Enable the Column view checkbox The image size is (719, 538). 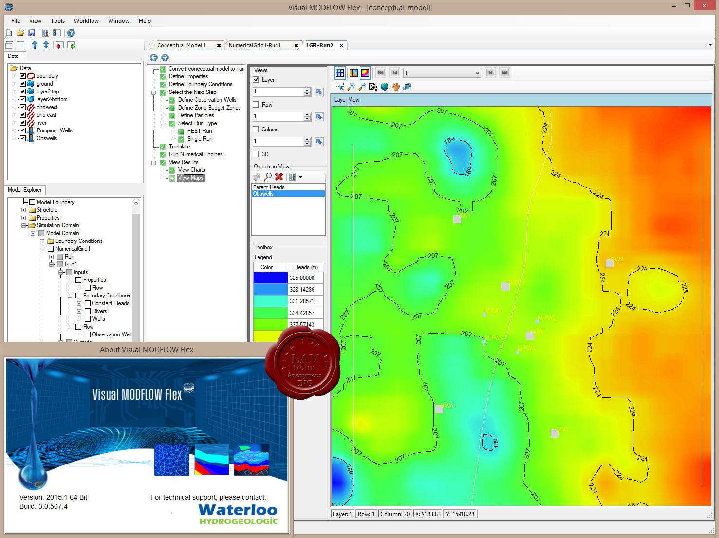click(x=256, y=130)
